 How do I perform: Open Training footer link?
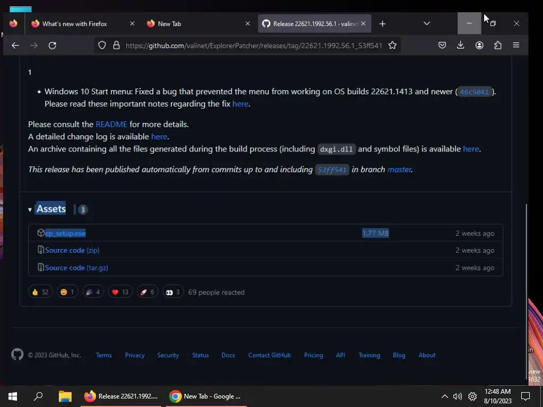[369, 355]
